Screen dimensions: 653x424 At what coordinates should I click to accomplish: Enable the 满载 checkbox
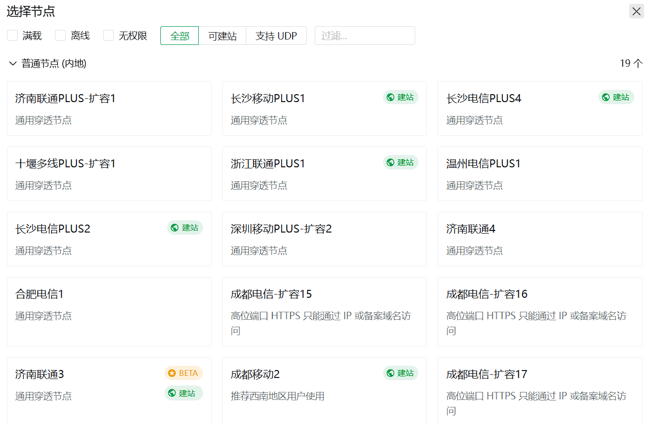click(x=12, y=36)
